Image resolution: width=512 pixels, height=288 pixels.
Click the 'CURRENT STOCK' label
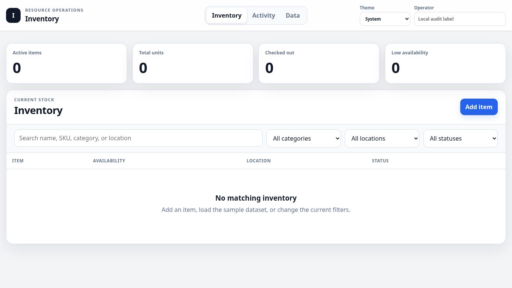pyautogui.click(x=34, y=100)
